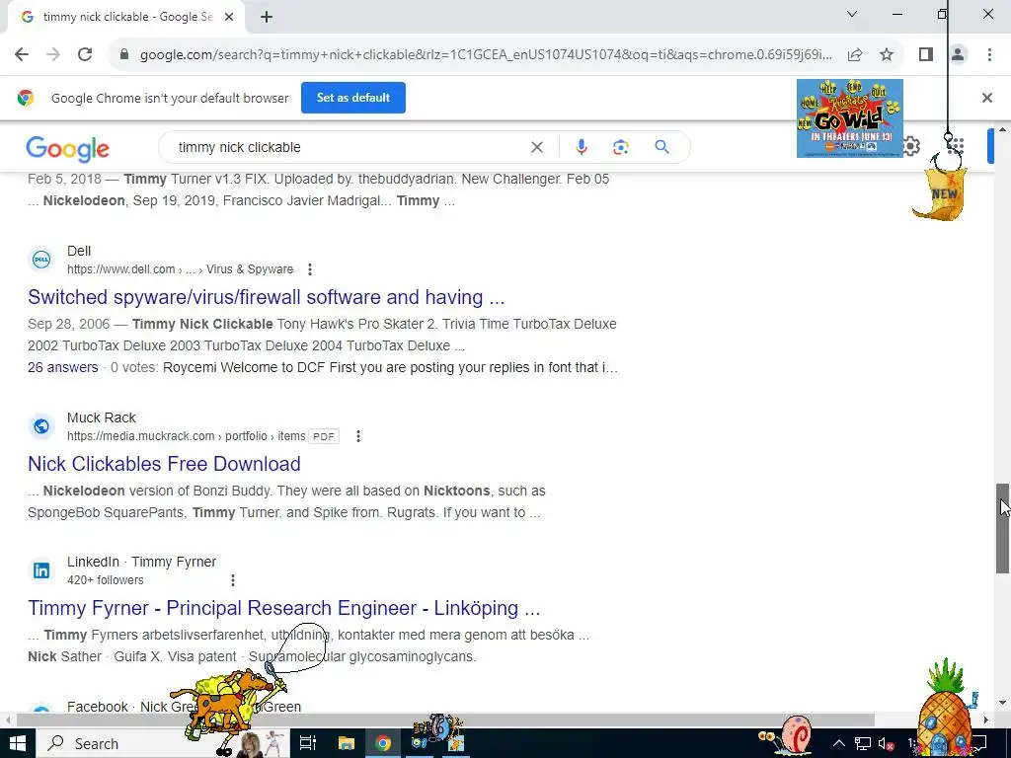Image resolution: width=1011 pixels, height=758 pixels.
Task: Open the Muck Rack result options menu
Action: click(358, 436)
